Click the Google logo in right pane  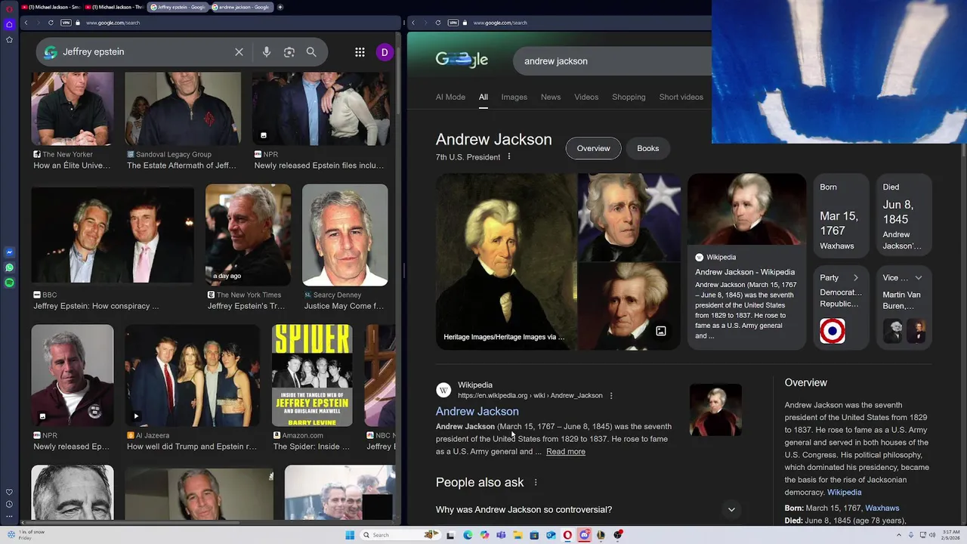coord(462,60)
